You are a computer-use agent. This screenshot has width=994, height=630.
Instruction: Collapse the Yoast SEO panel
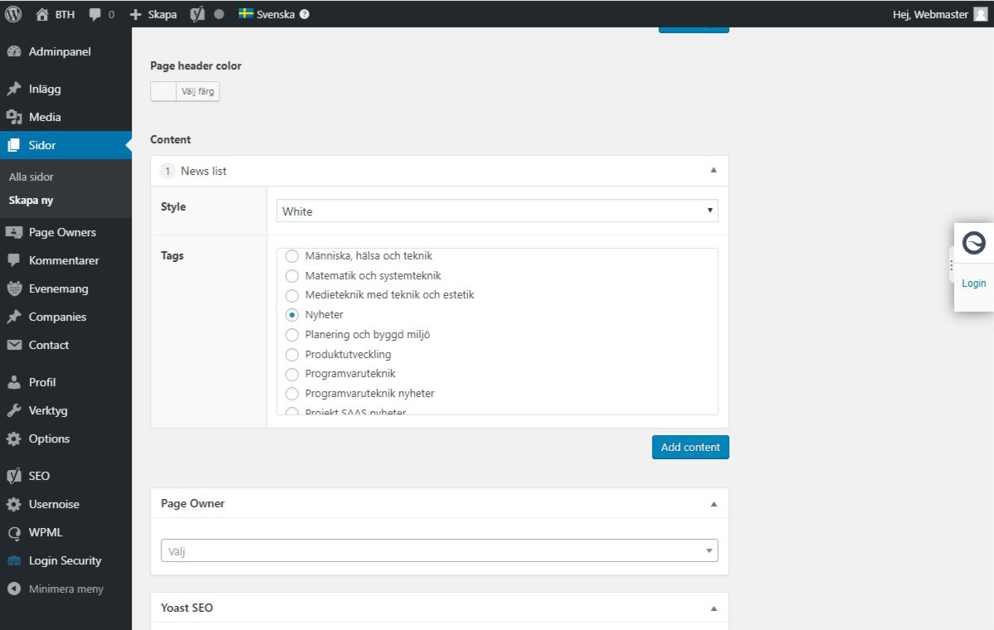coord(713,608)
